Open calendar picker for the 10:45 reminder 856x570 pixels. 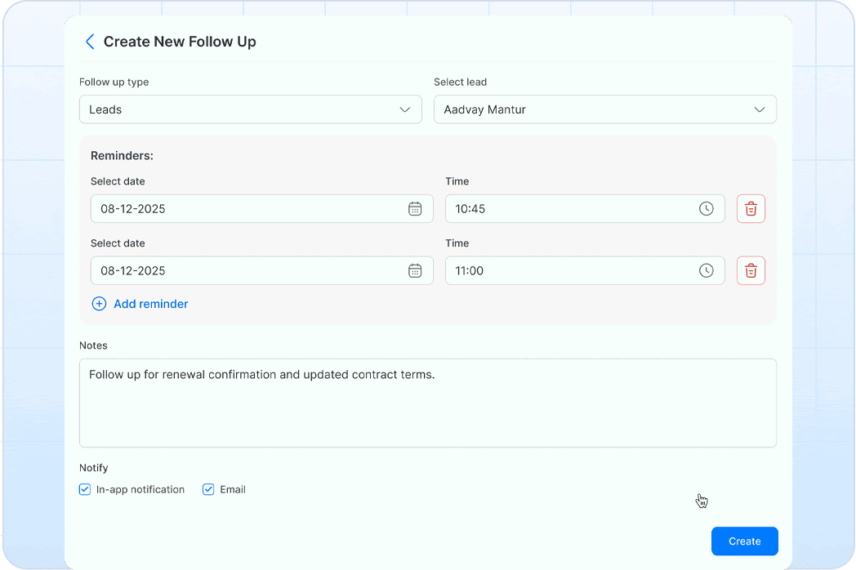(x=415, y=208)
